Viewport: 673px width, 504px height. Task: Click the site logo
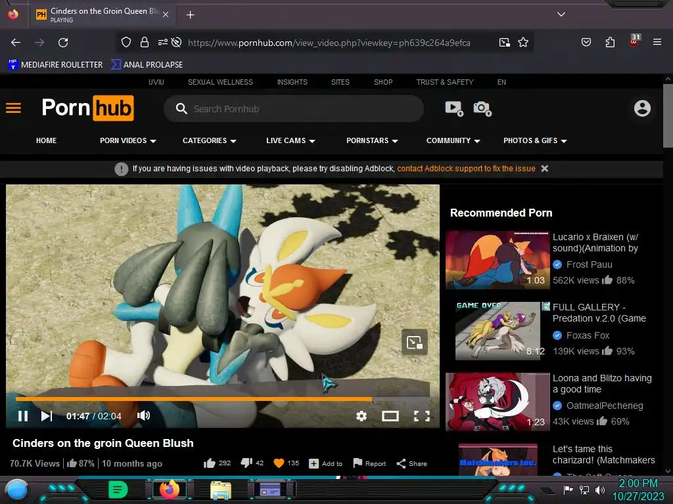point(87,108)
